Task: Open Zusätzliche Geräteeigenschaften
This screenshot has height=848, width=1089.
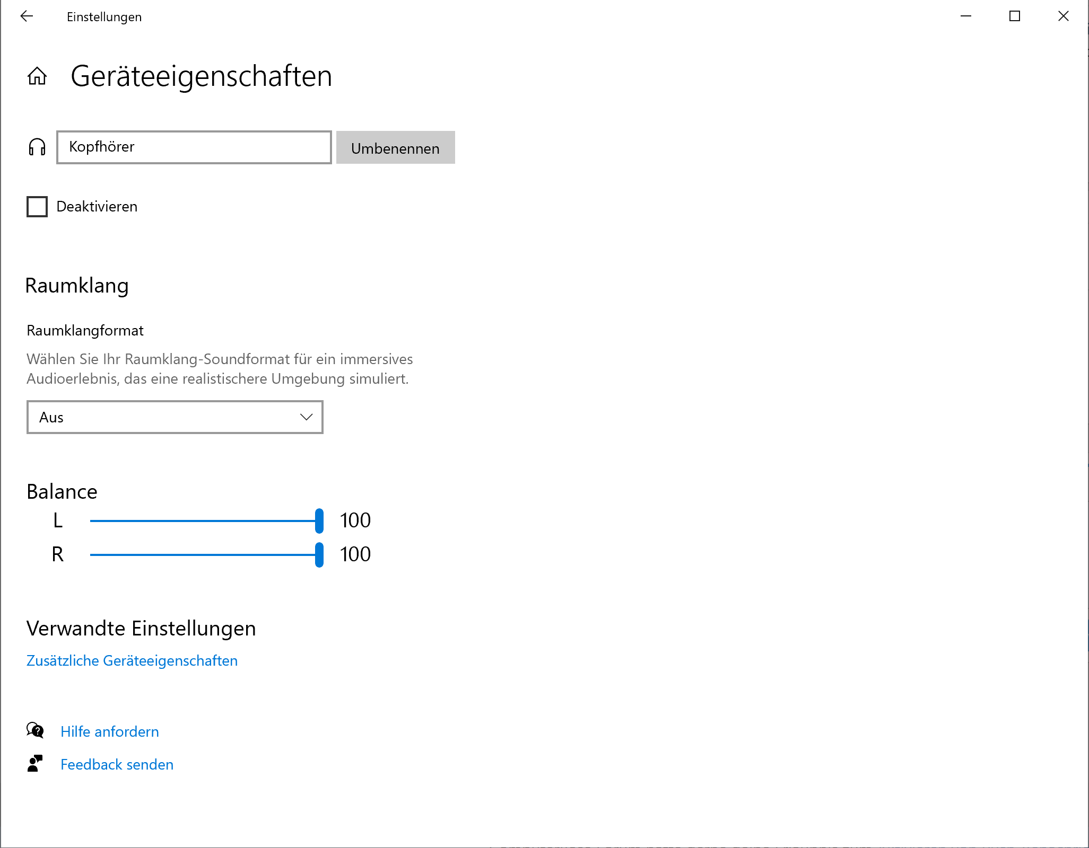Action: pos(132,660)
